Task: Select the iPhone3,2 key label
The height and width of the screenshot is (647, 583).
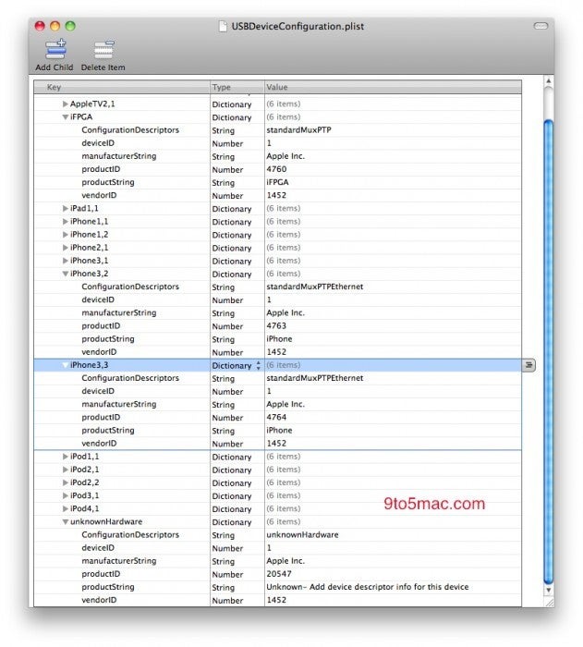Action: pyautogui.click(x=89, y=274)
